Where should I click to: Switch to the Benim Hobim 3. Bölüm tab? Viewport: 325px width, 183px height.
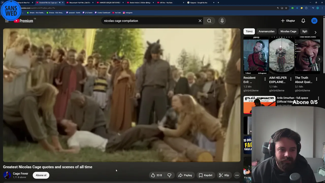(x=140, y=3)
